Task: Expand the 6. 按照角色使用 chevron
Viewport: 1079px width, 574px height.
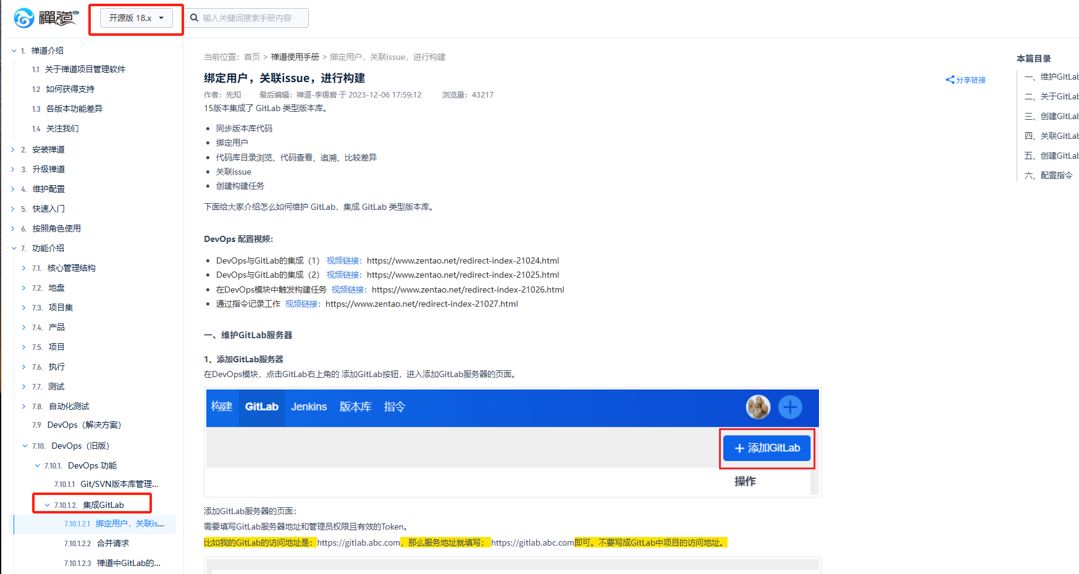Action: [14, 228]
